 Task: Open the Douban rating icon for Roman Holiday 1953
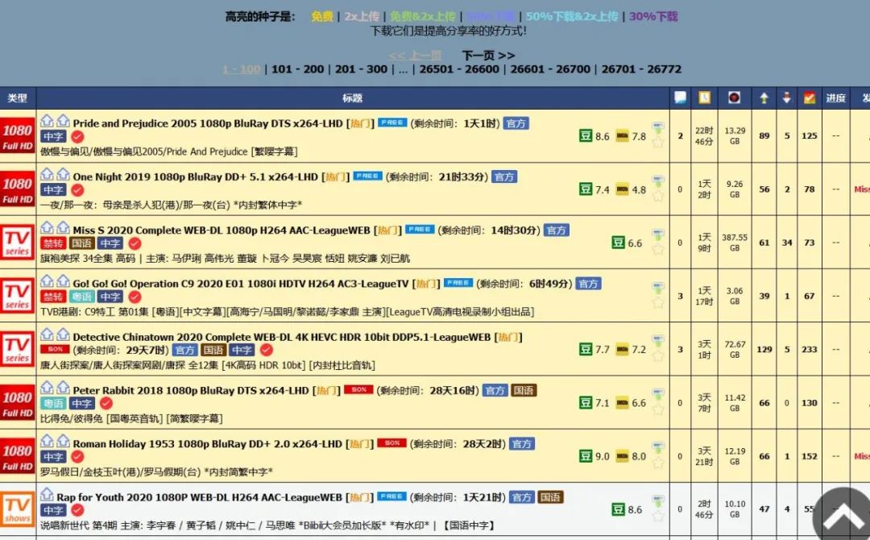tap(586, 456)
